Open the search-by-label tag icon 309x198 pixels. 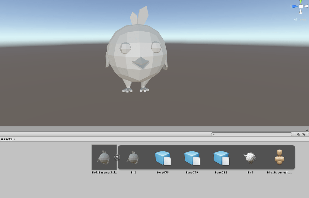304,134
